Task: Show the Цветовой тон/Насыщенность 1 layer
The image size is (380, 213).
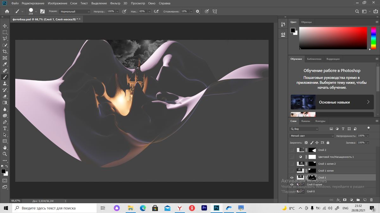Action: (x=292, y=157)
